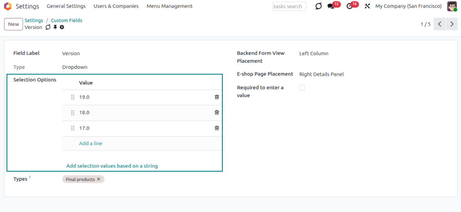The image size is (461, 212).
Task: Click the Odoo app logo icon
Action: (x=8, y=6)
